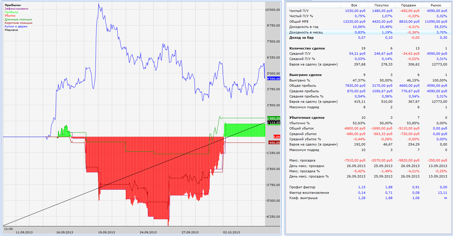Click 'Короткие позиции' legend label
Viewport: 453px width, 236px height.
18,23
